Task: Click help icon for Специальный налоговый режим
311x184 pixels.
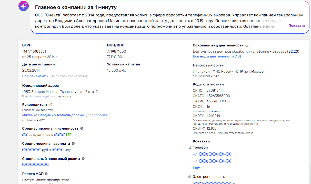Action: pyautogui.click(x=83, y=159)
